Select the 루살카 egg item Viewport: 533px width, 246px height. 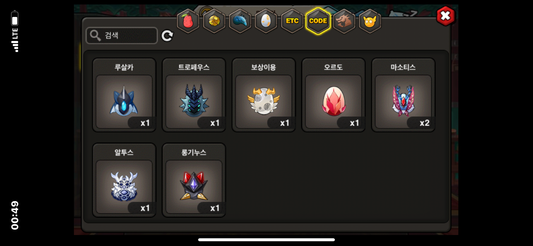pos(124,95)
